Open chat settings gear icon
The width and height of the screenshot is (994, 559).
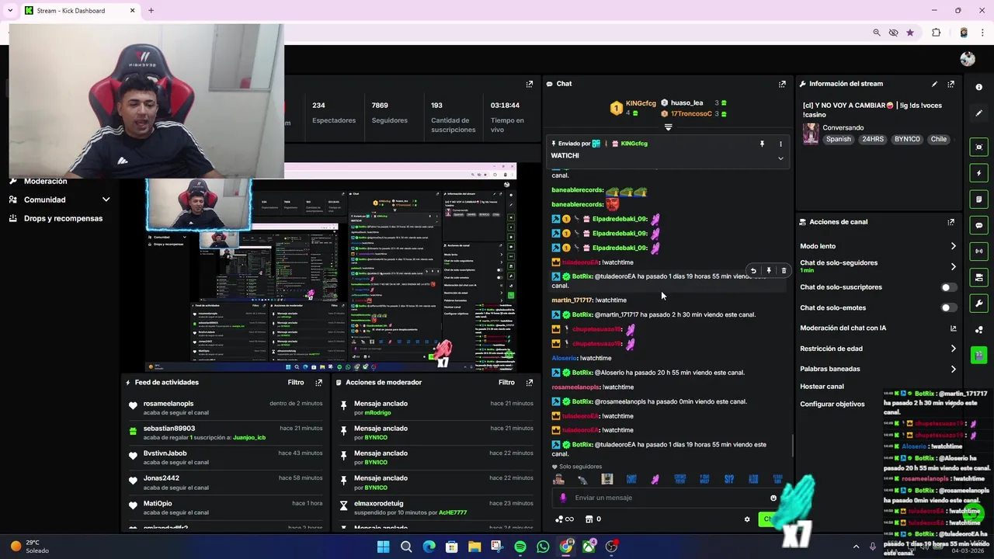[x=747, y=519]
